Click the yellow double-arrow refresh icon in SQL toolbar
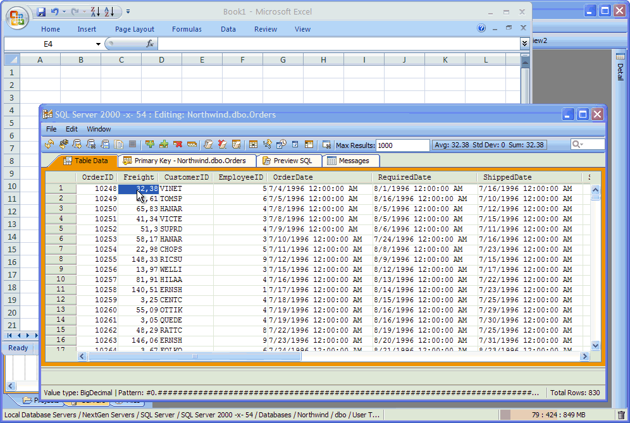Image resolution: width=630 pixels, height=423 pixels. (49, 144)
